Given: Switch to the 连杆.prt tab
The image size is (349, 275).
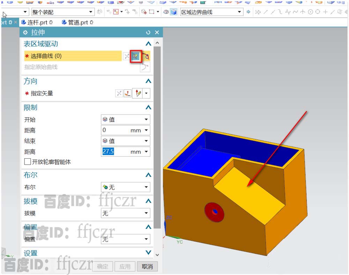Looking at the screenshot, I should point(37,22).
